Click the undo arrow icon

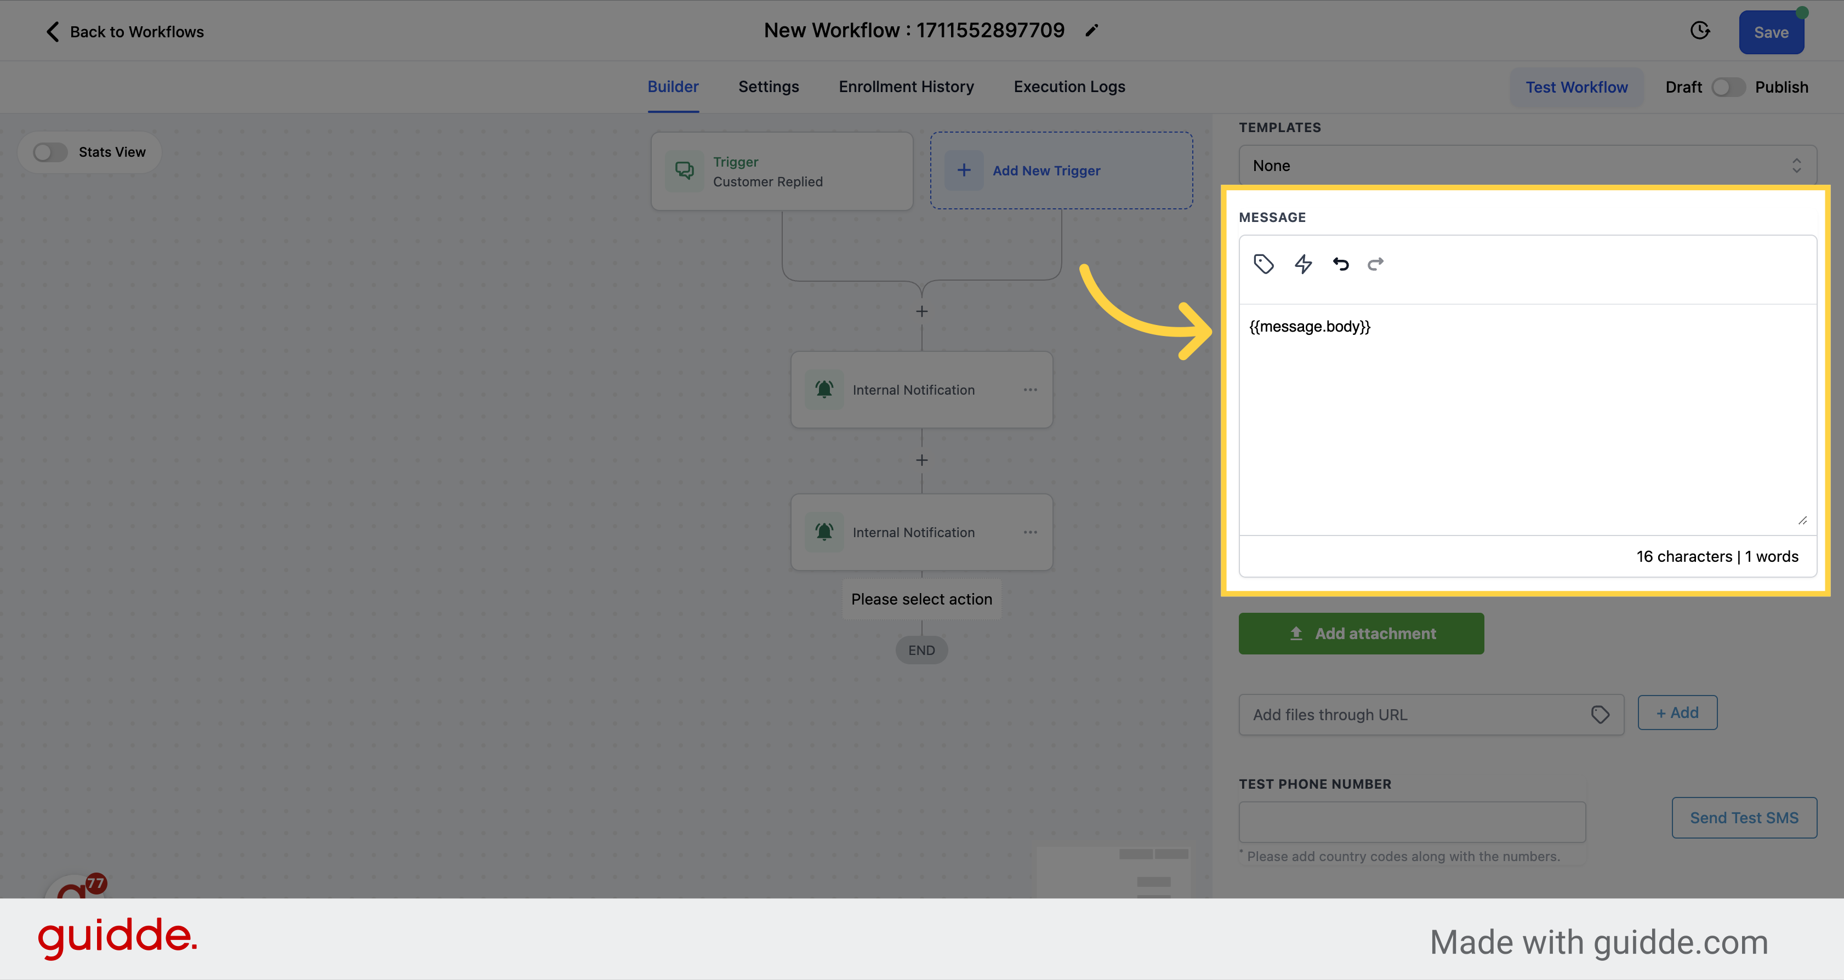(1340, 263)
